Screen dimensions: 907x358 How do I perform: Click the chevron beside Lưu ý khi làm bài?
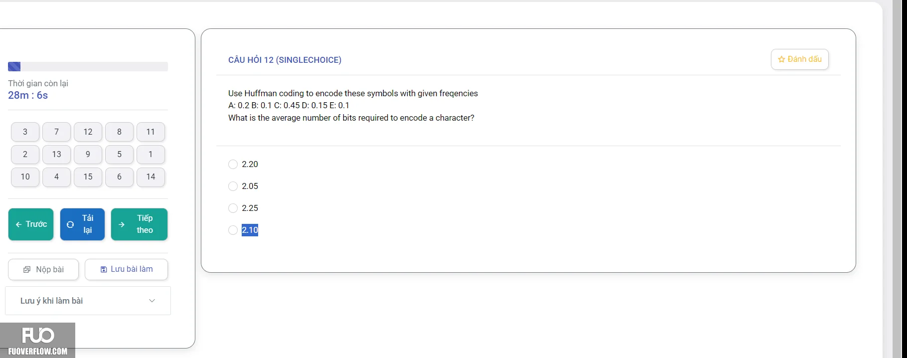152,301
